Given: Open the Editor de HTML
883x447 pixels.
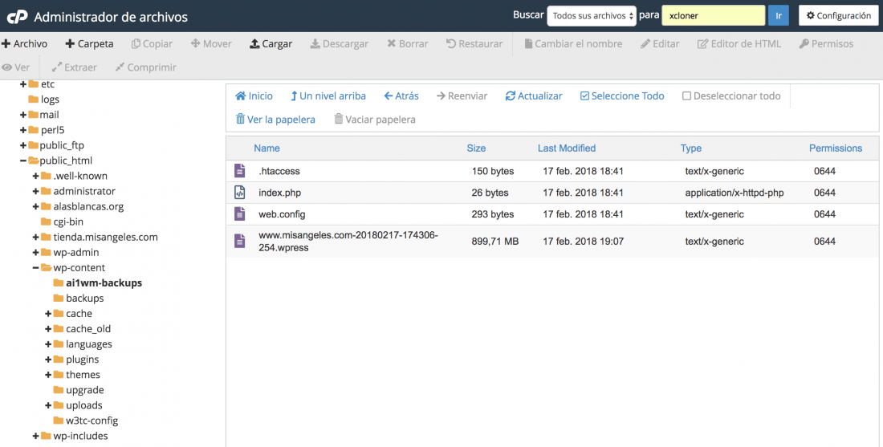Looking at the screenshot, I should pyautogui.click(x=739, y=44).
